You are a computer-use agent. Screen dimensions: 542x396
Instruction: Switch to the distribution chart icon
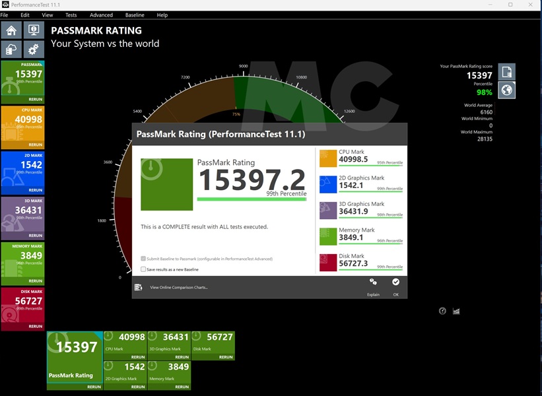456,311
